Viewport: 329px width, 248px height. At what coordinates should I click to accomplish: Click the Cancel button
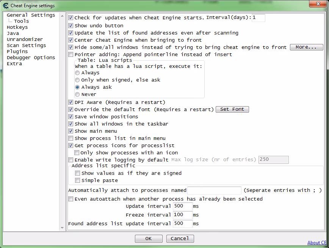[180, 239]
